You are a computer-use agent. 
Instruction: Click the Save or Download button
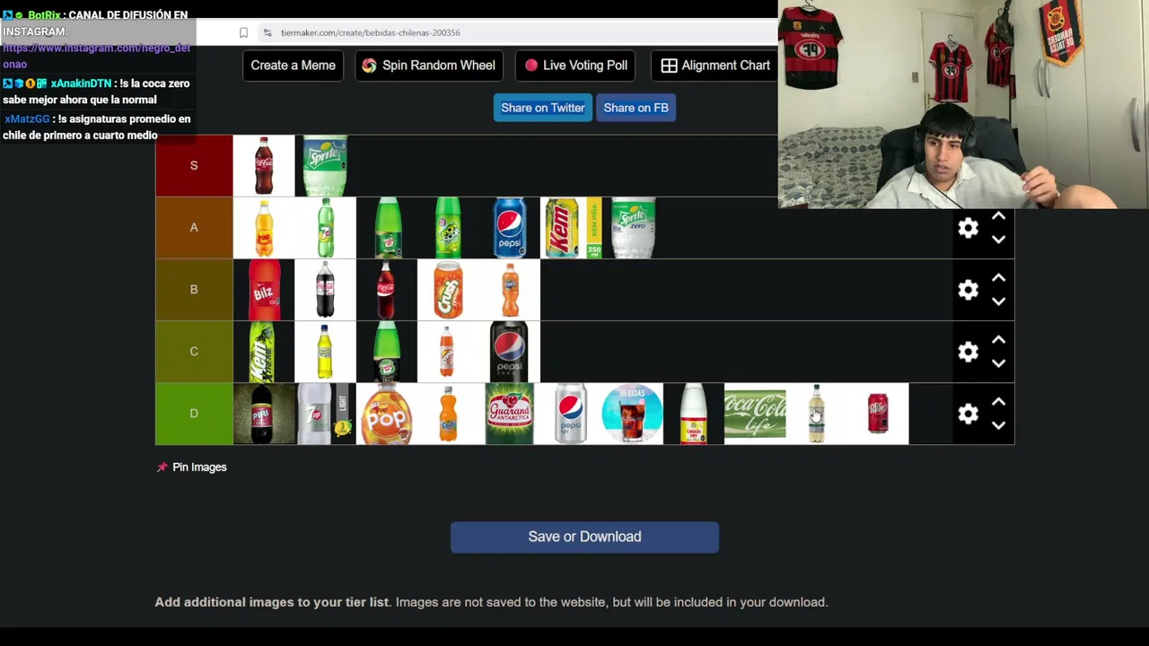(x=584, y=537)
